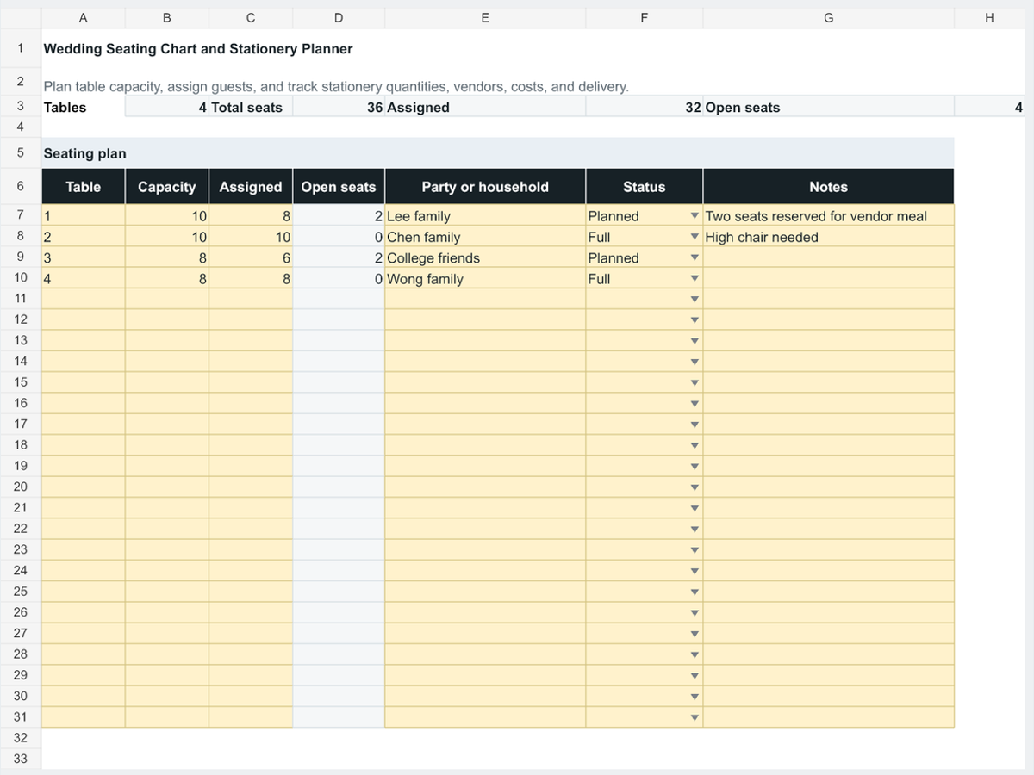The image size is (1034, 775).
Task: Click the Capacity cell in the Lee family row
Action: (x=166, y=216)
